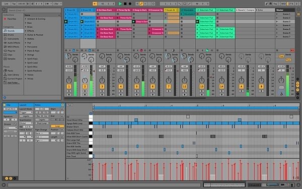Select the Instruments category
Image resolution: width=302 pixels, height=189 pixels.
point(13,39)
